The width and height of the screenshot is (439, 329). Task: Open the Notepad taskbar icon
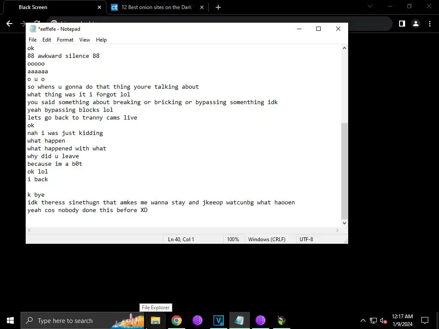[x=239, y=320]
